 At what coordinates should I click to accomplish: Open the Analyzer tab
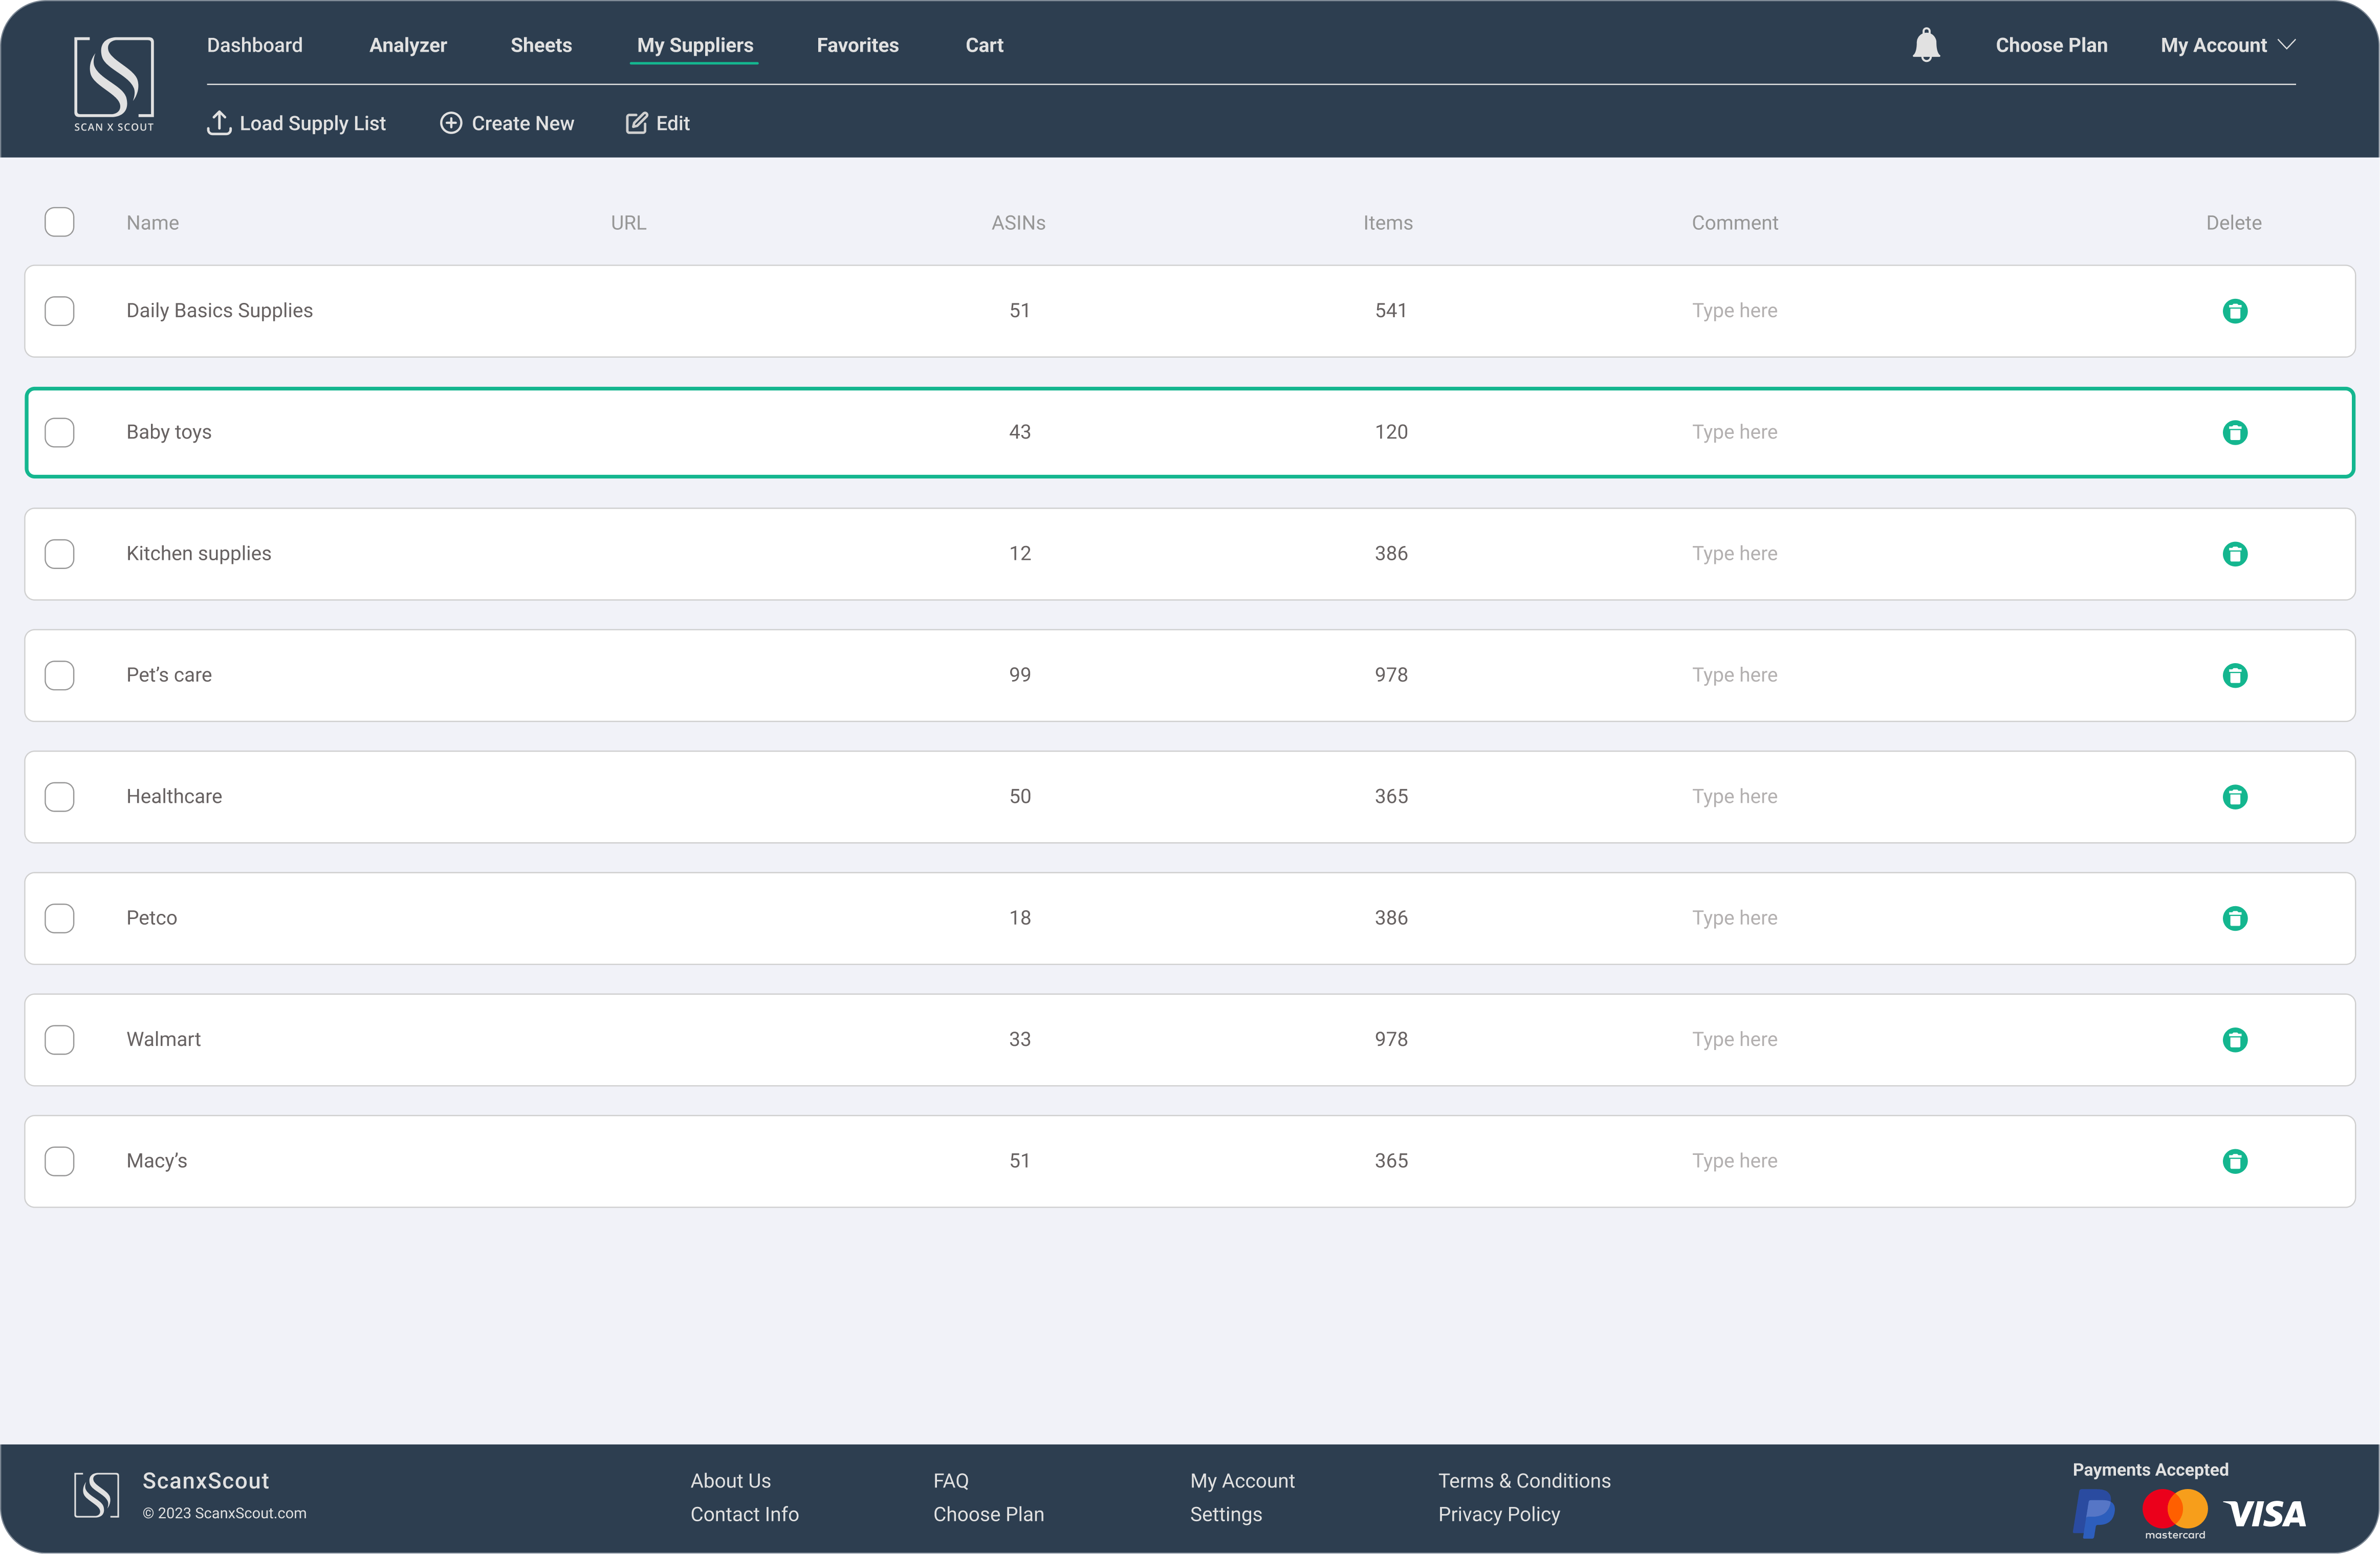(408, 45)
